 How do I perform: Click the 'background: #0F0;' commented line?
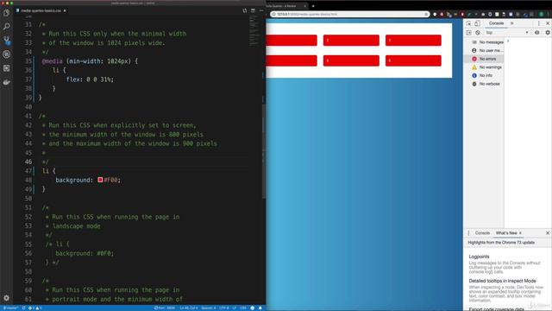tap(85, 253)
